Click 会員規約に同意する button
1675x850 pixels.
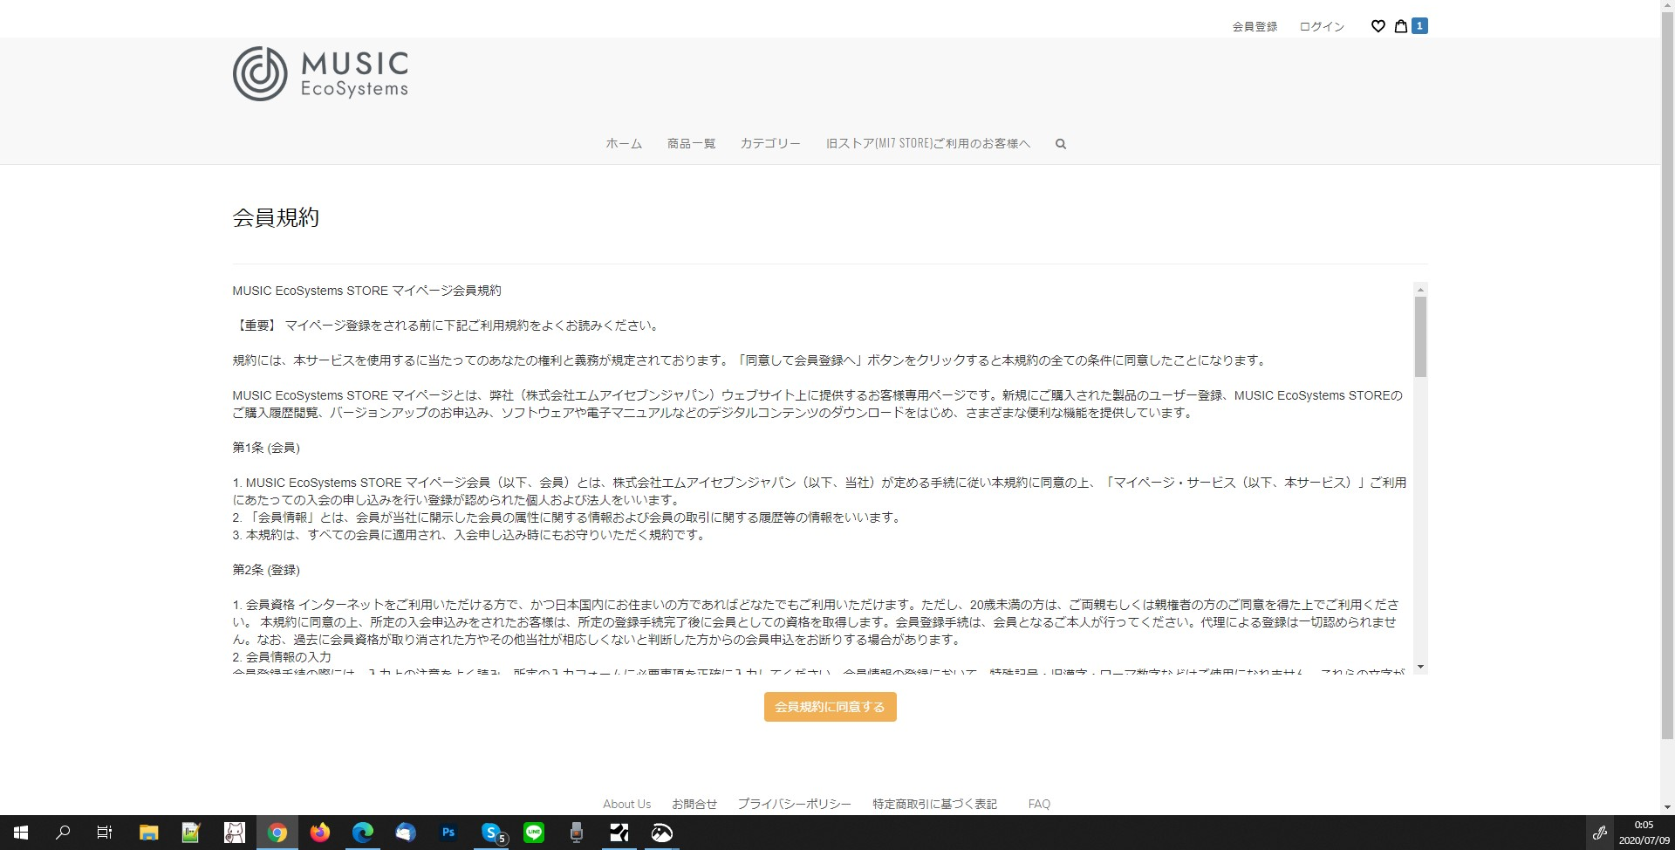coord(831,707)
